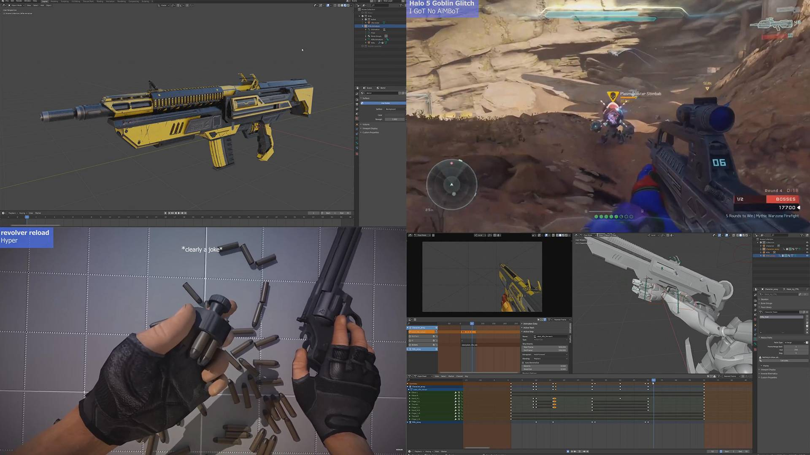Click the Add menu in the viewport header
810x455 pixels.
coord(42,5)
